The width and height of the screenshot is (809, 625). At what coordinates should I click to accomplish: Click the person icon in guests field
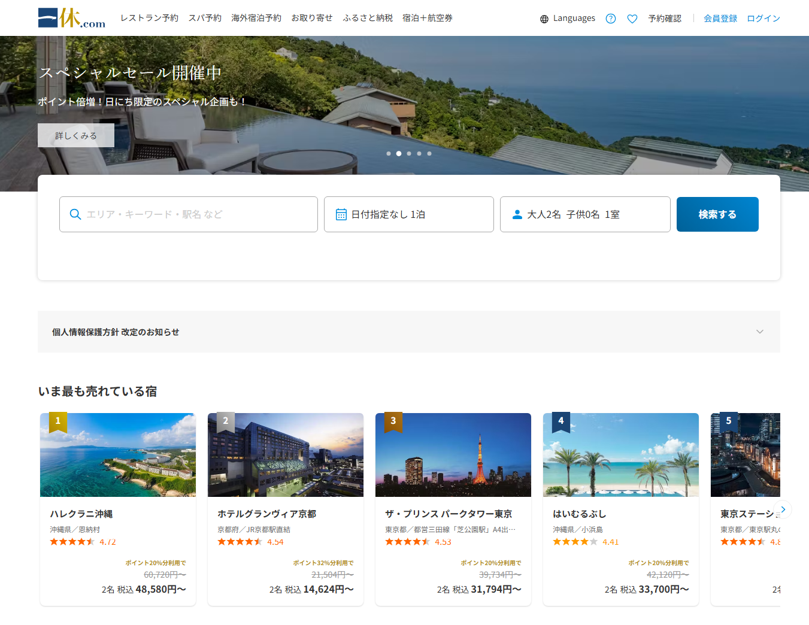[x=517, y=214]
